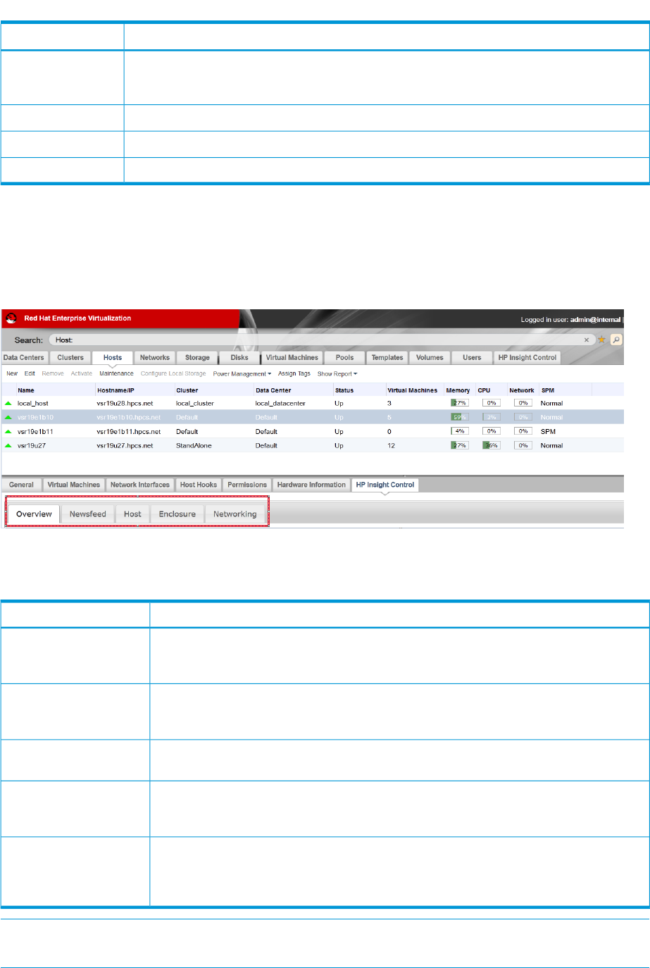Open the Host Hooks detail tab
The width and height of the screenshot is (650, 968).
pyautogui.click(x=199, y=485)
